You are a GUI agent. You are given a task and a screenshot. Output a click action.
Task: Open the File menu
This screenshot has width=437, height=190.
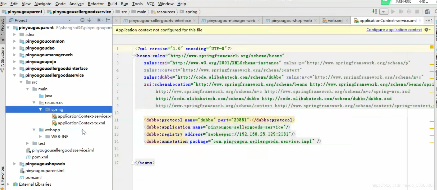pyautogui.click(x=3, y=4)
